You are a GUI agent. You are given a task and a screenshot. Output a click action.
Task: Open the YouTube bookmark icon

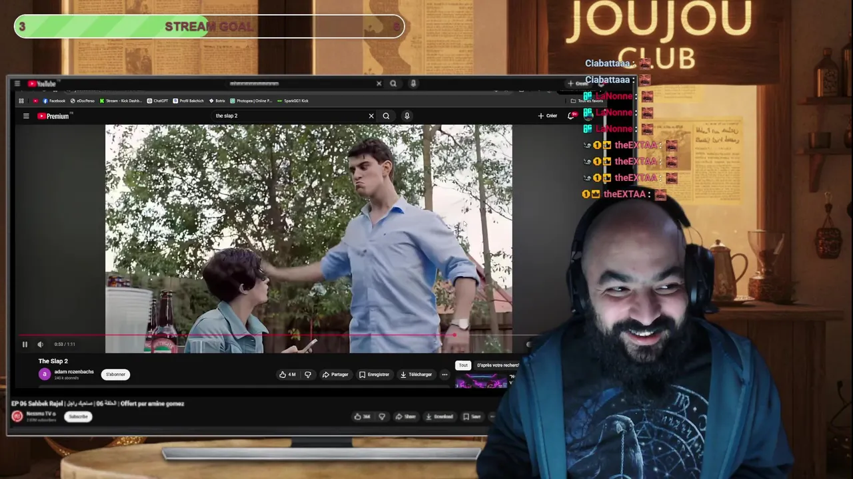pyautogui.click(x=35, y=101)
